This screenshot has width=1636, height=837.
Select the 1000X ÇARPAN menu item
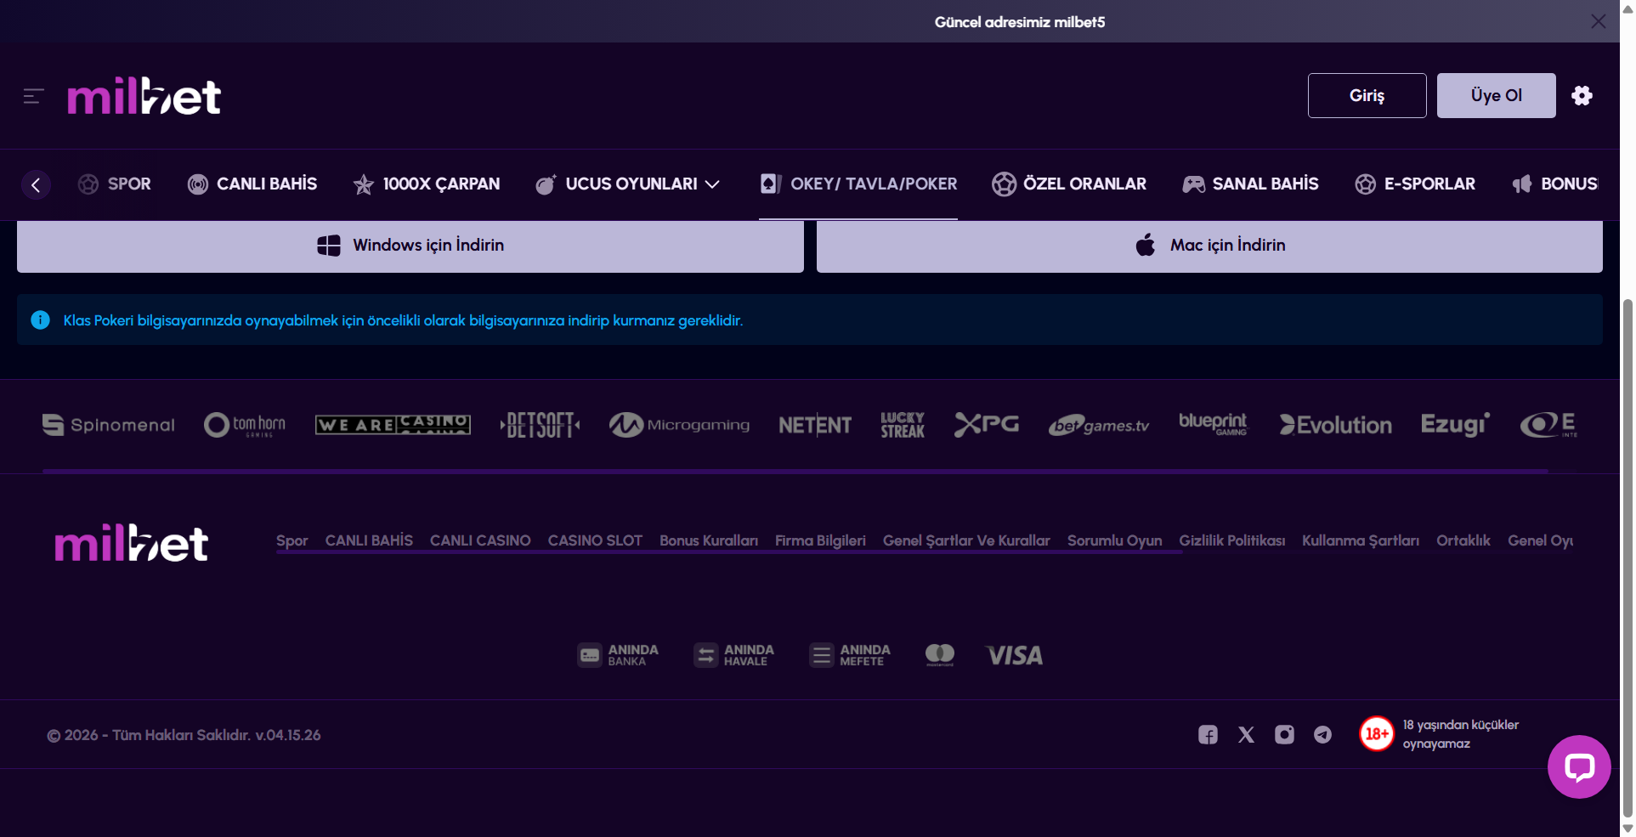(427, 184)
